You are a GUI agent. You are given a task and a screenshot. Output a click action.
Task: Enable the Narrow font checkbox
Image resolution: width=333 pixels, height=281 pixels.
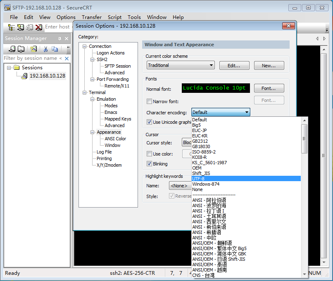tap(150, 102)
